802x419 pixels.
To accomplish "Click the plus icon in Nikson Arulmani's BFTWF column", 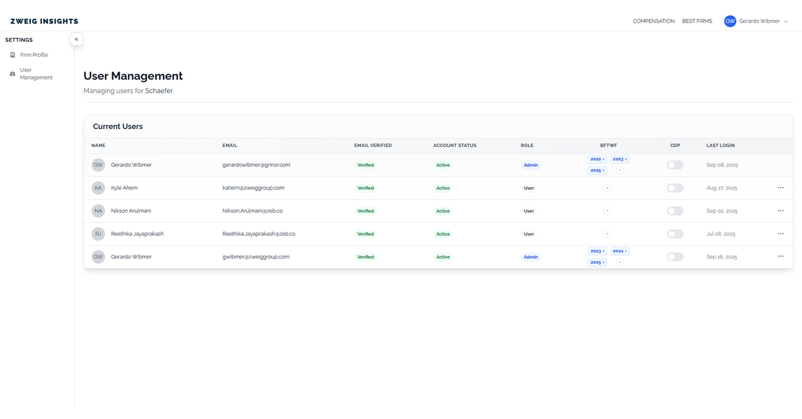I will (607, 211).
